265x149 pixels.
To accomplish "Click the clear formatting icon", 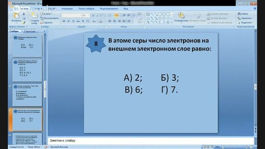I will (103, 16).
